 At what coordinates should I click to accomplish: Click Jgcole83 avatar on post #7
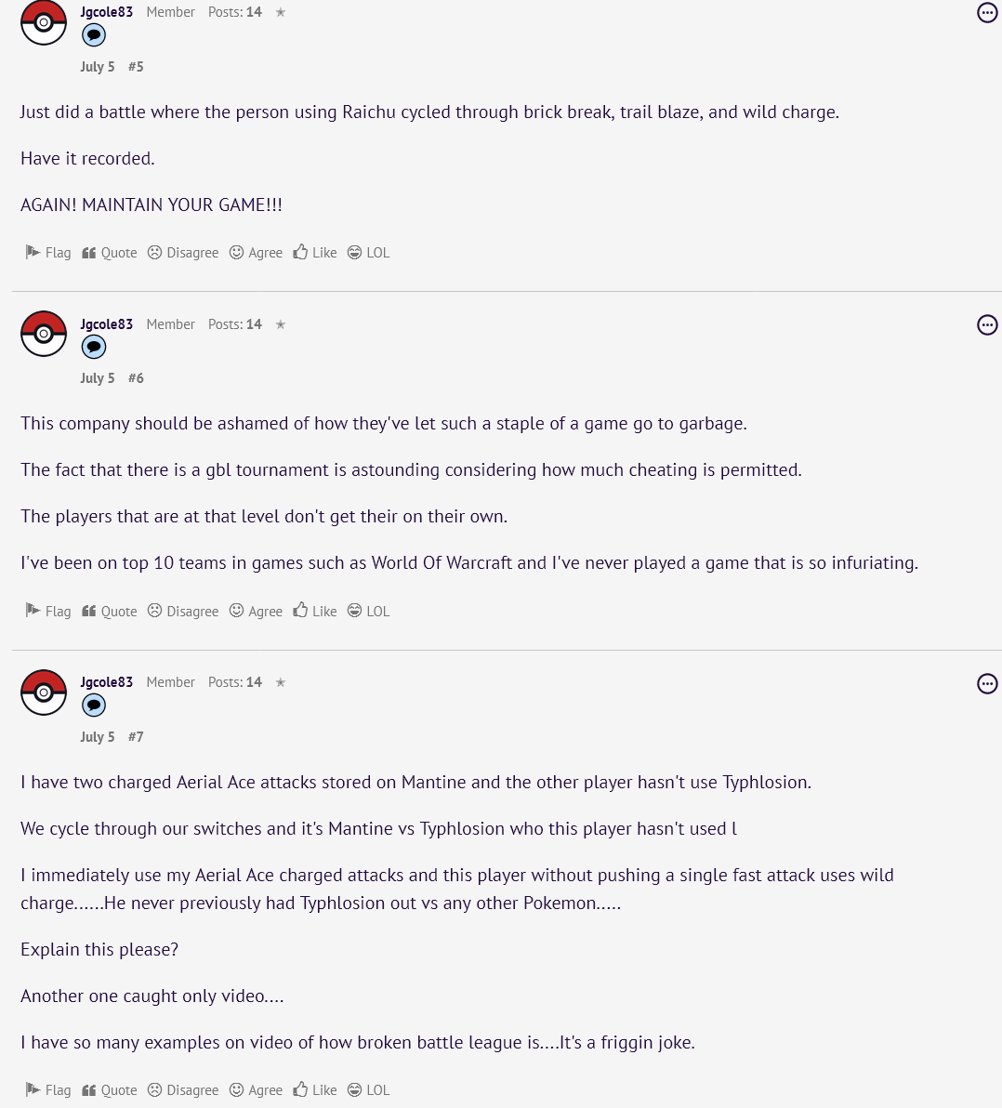coord(44,692)
